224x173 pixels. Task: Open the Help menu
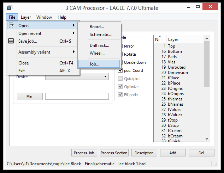(62, 17)
